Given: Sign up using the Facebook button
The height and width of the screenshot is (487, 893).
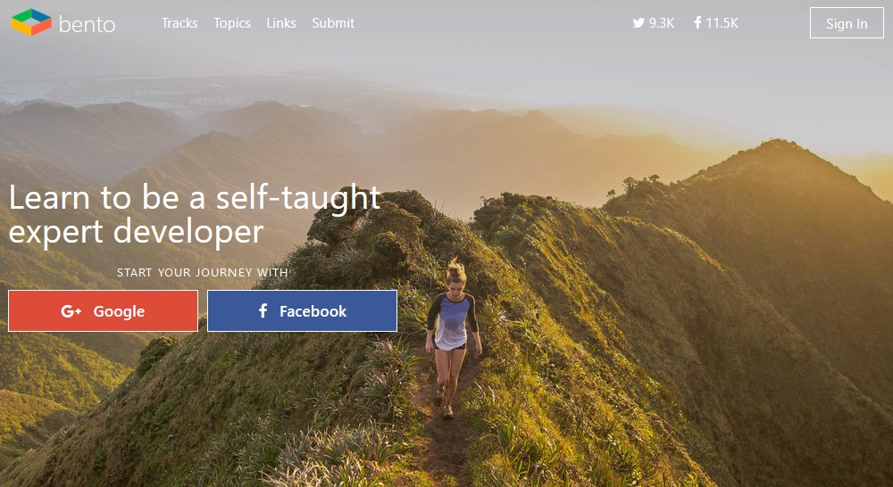Looking at the screenshot, I should coord(303,310).
